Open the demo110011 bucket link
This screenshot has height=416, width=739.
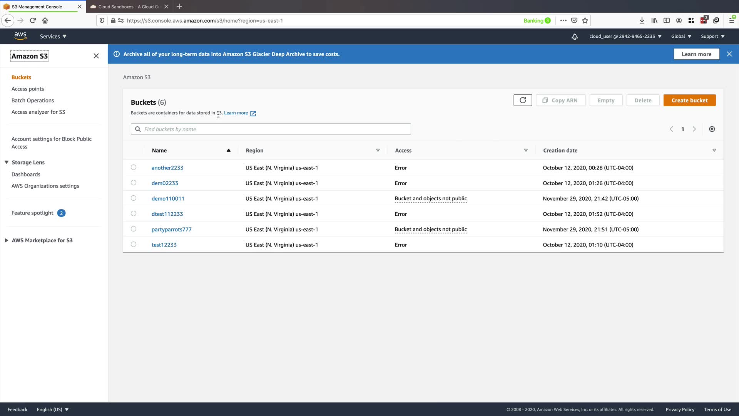pyautogui.click(x=168, y=199)
